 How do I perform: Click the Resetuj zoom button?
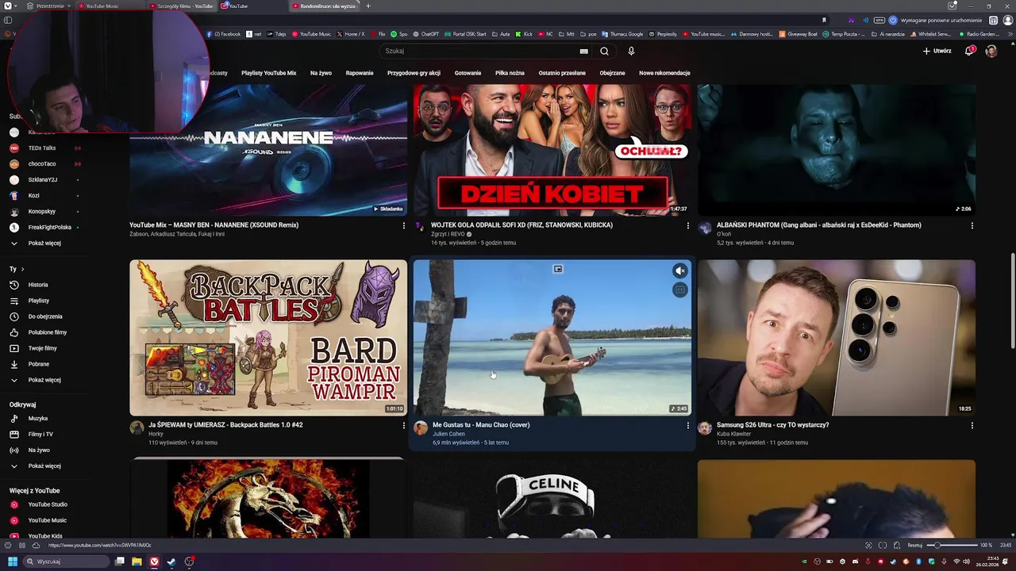point(915,545)
